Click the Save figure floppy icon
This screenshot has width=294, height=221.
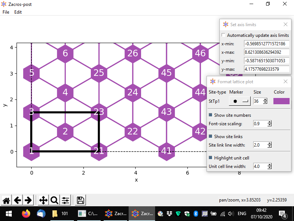pos(80,200)
